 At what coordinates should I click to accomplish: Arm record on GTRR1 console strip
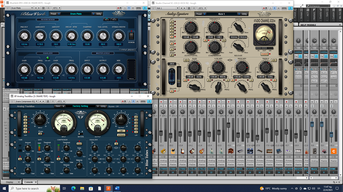tap(171, 102)
